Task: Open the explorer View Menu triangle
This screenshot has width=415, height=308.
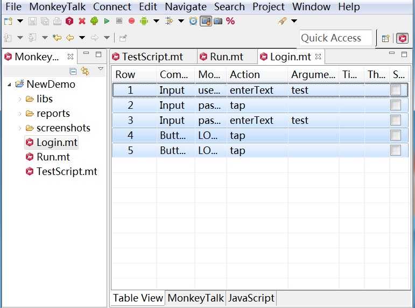Action: (101, 69)
